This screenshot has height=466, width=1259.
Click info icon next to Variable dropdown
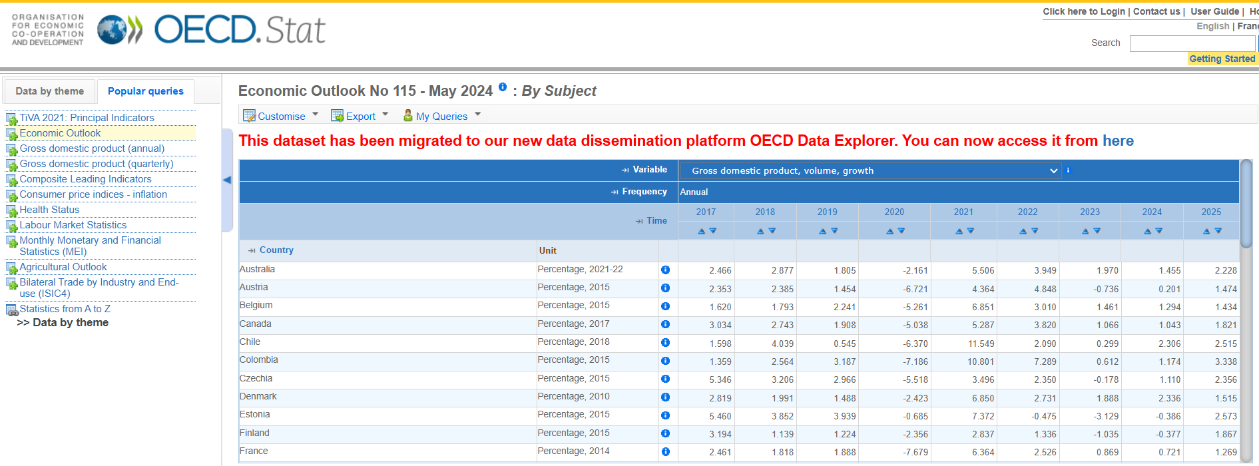(x=1068, y=170)
